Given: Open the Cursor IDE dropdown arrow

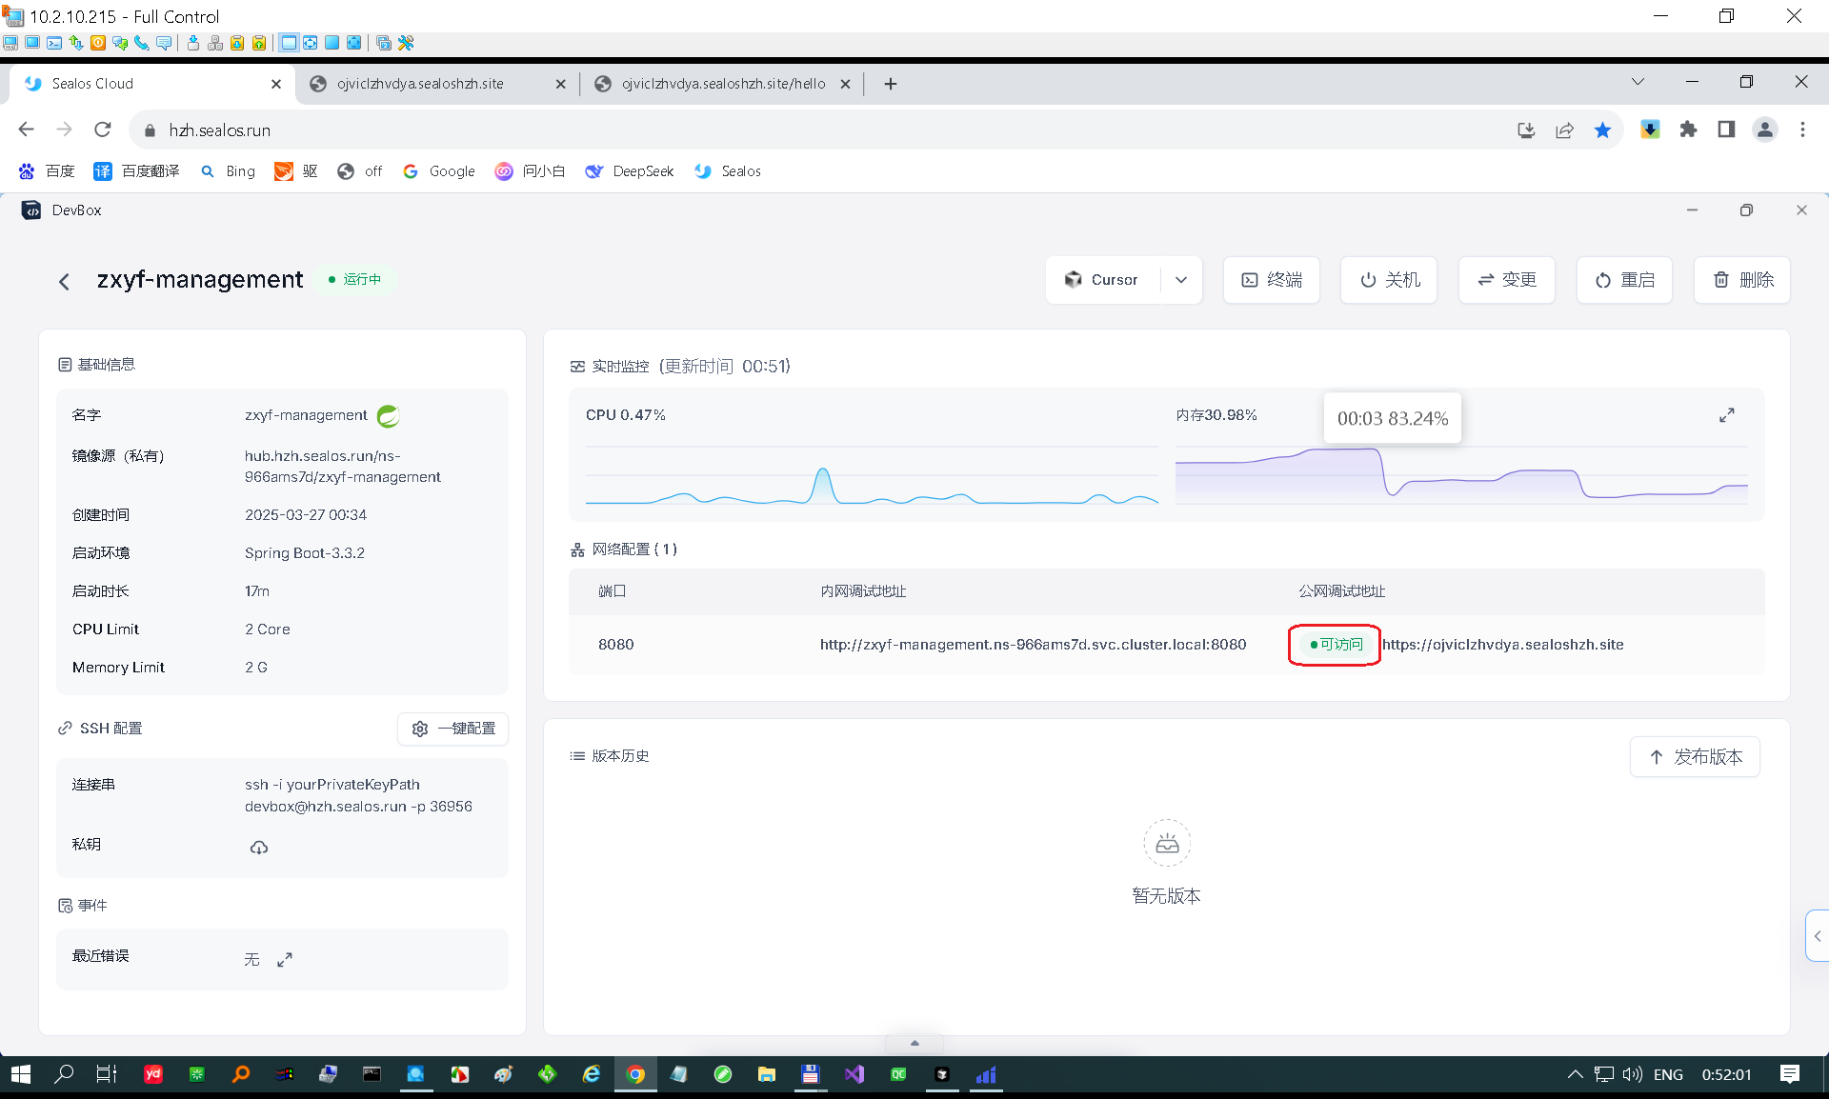Looking at the screenshot, I should click(1181, 280).
